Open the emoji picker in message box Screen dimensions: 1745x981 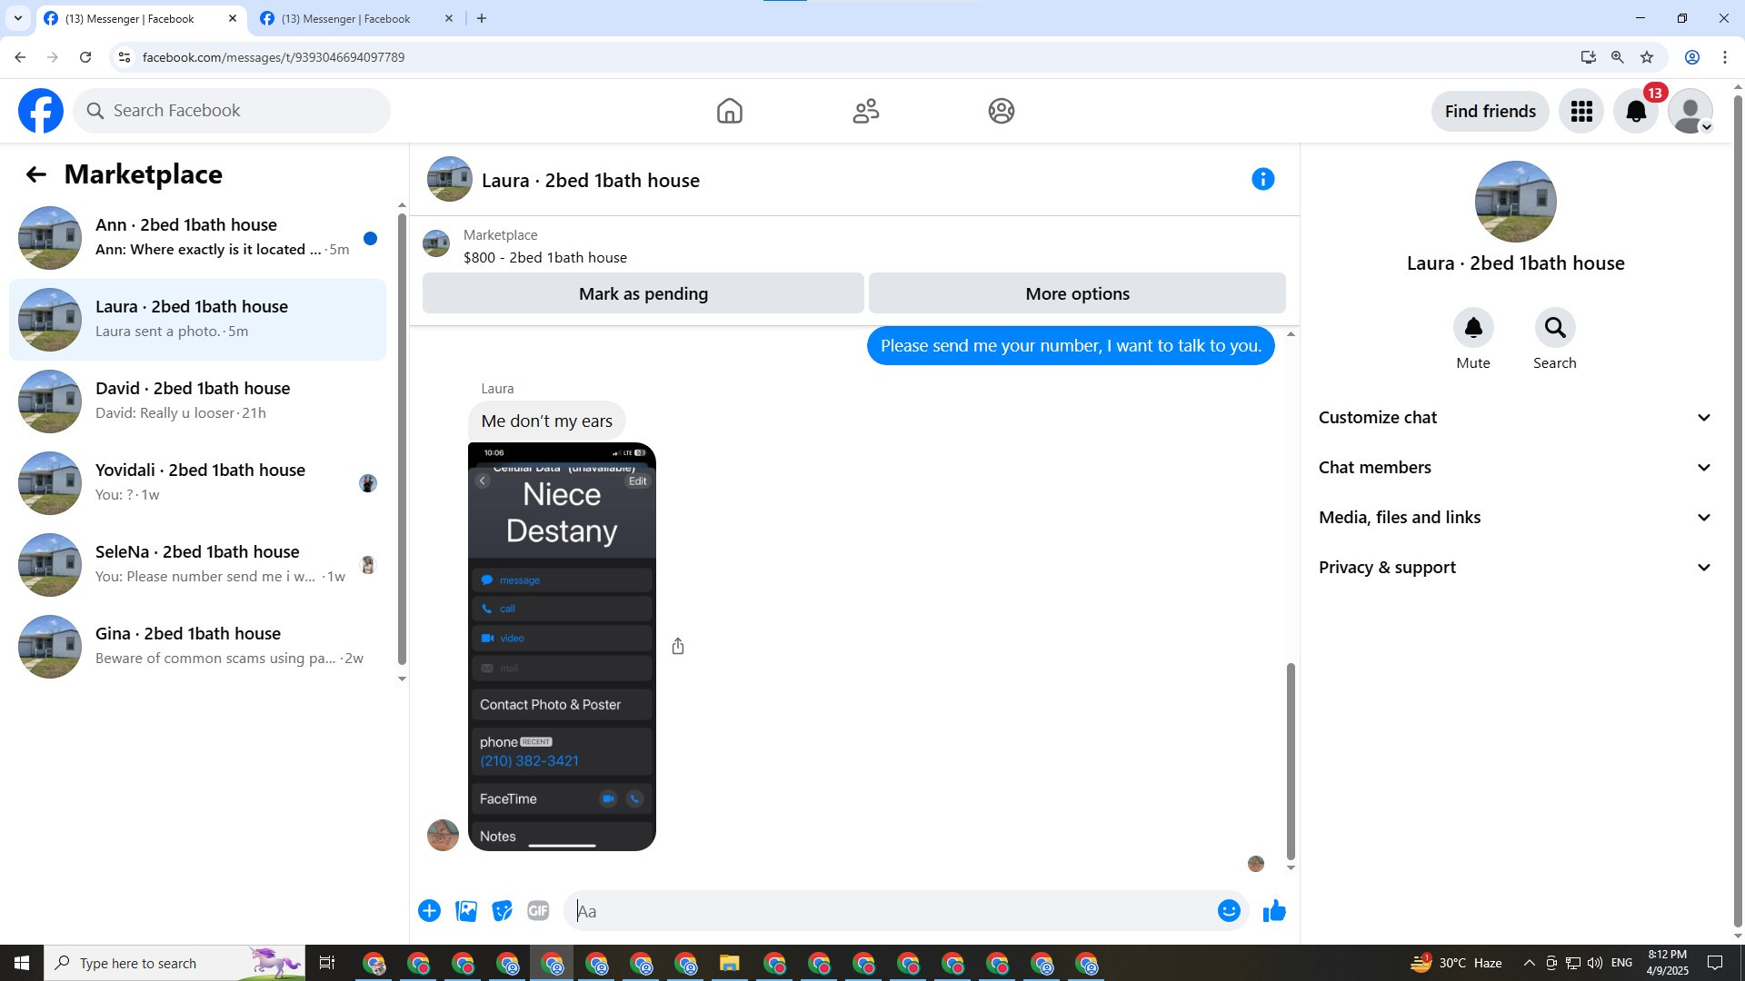click(1229, 911)
